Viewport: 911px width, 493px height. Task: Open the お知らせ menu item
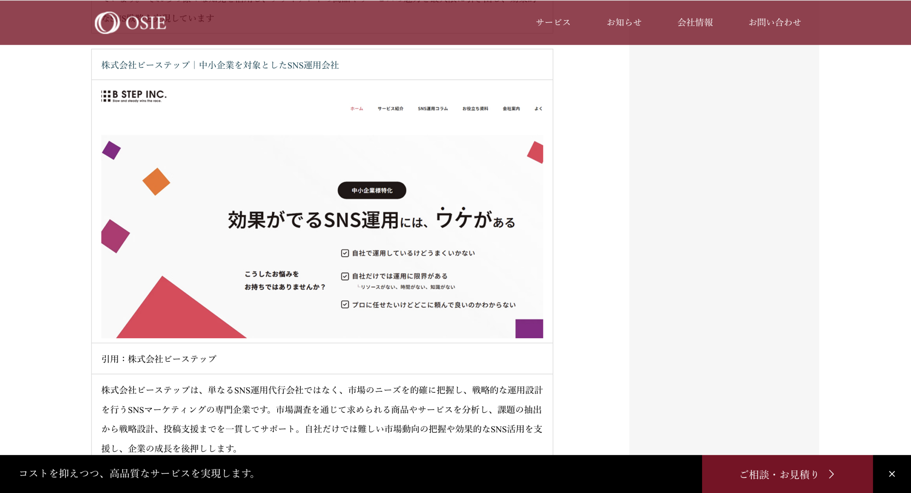tap(624, 22)
